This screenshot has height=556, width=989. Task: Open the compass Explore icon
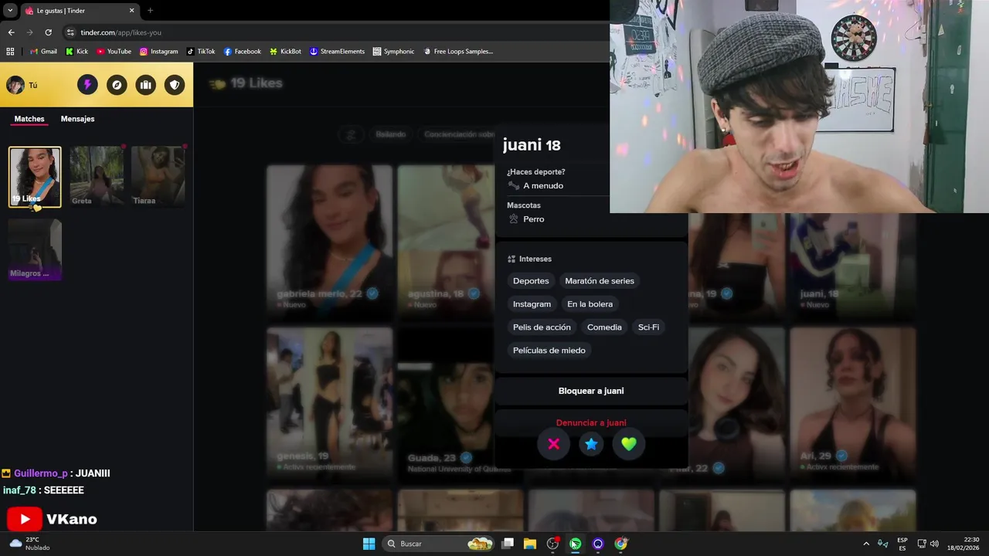coord(117,85)
